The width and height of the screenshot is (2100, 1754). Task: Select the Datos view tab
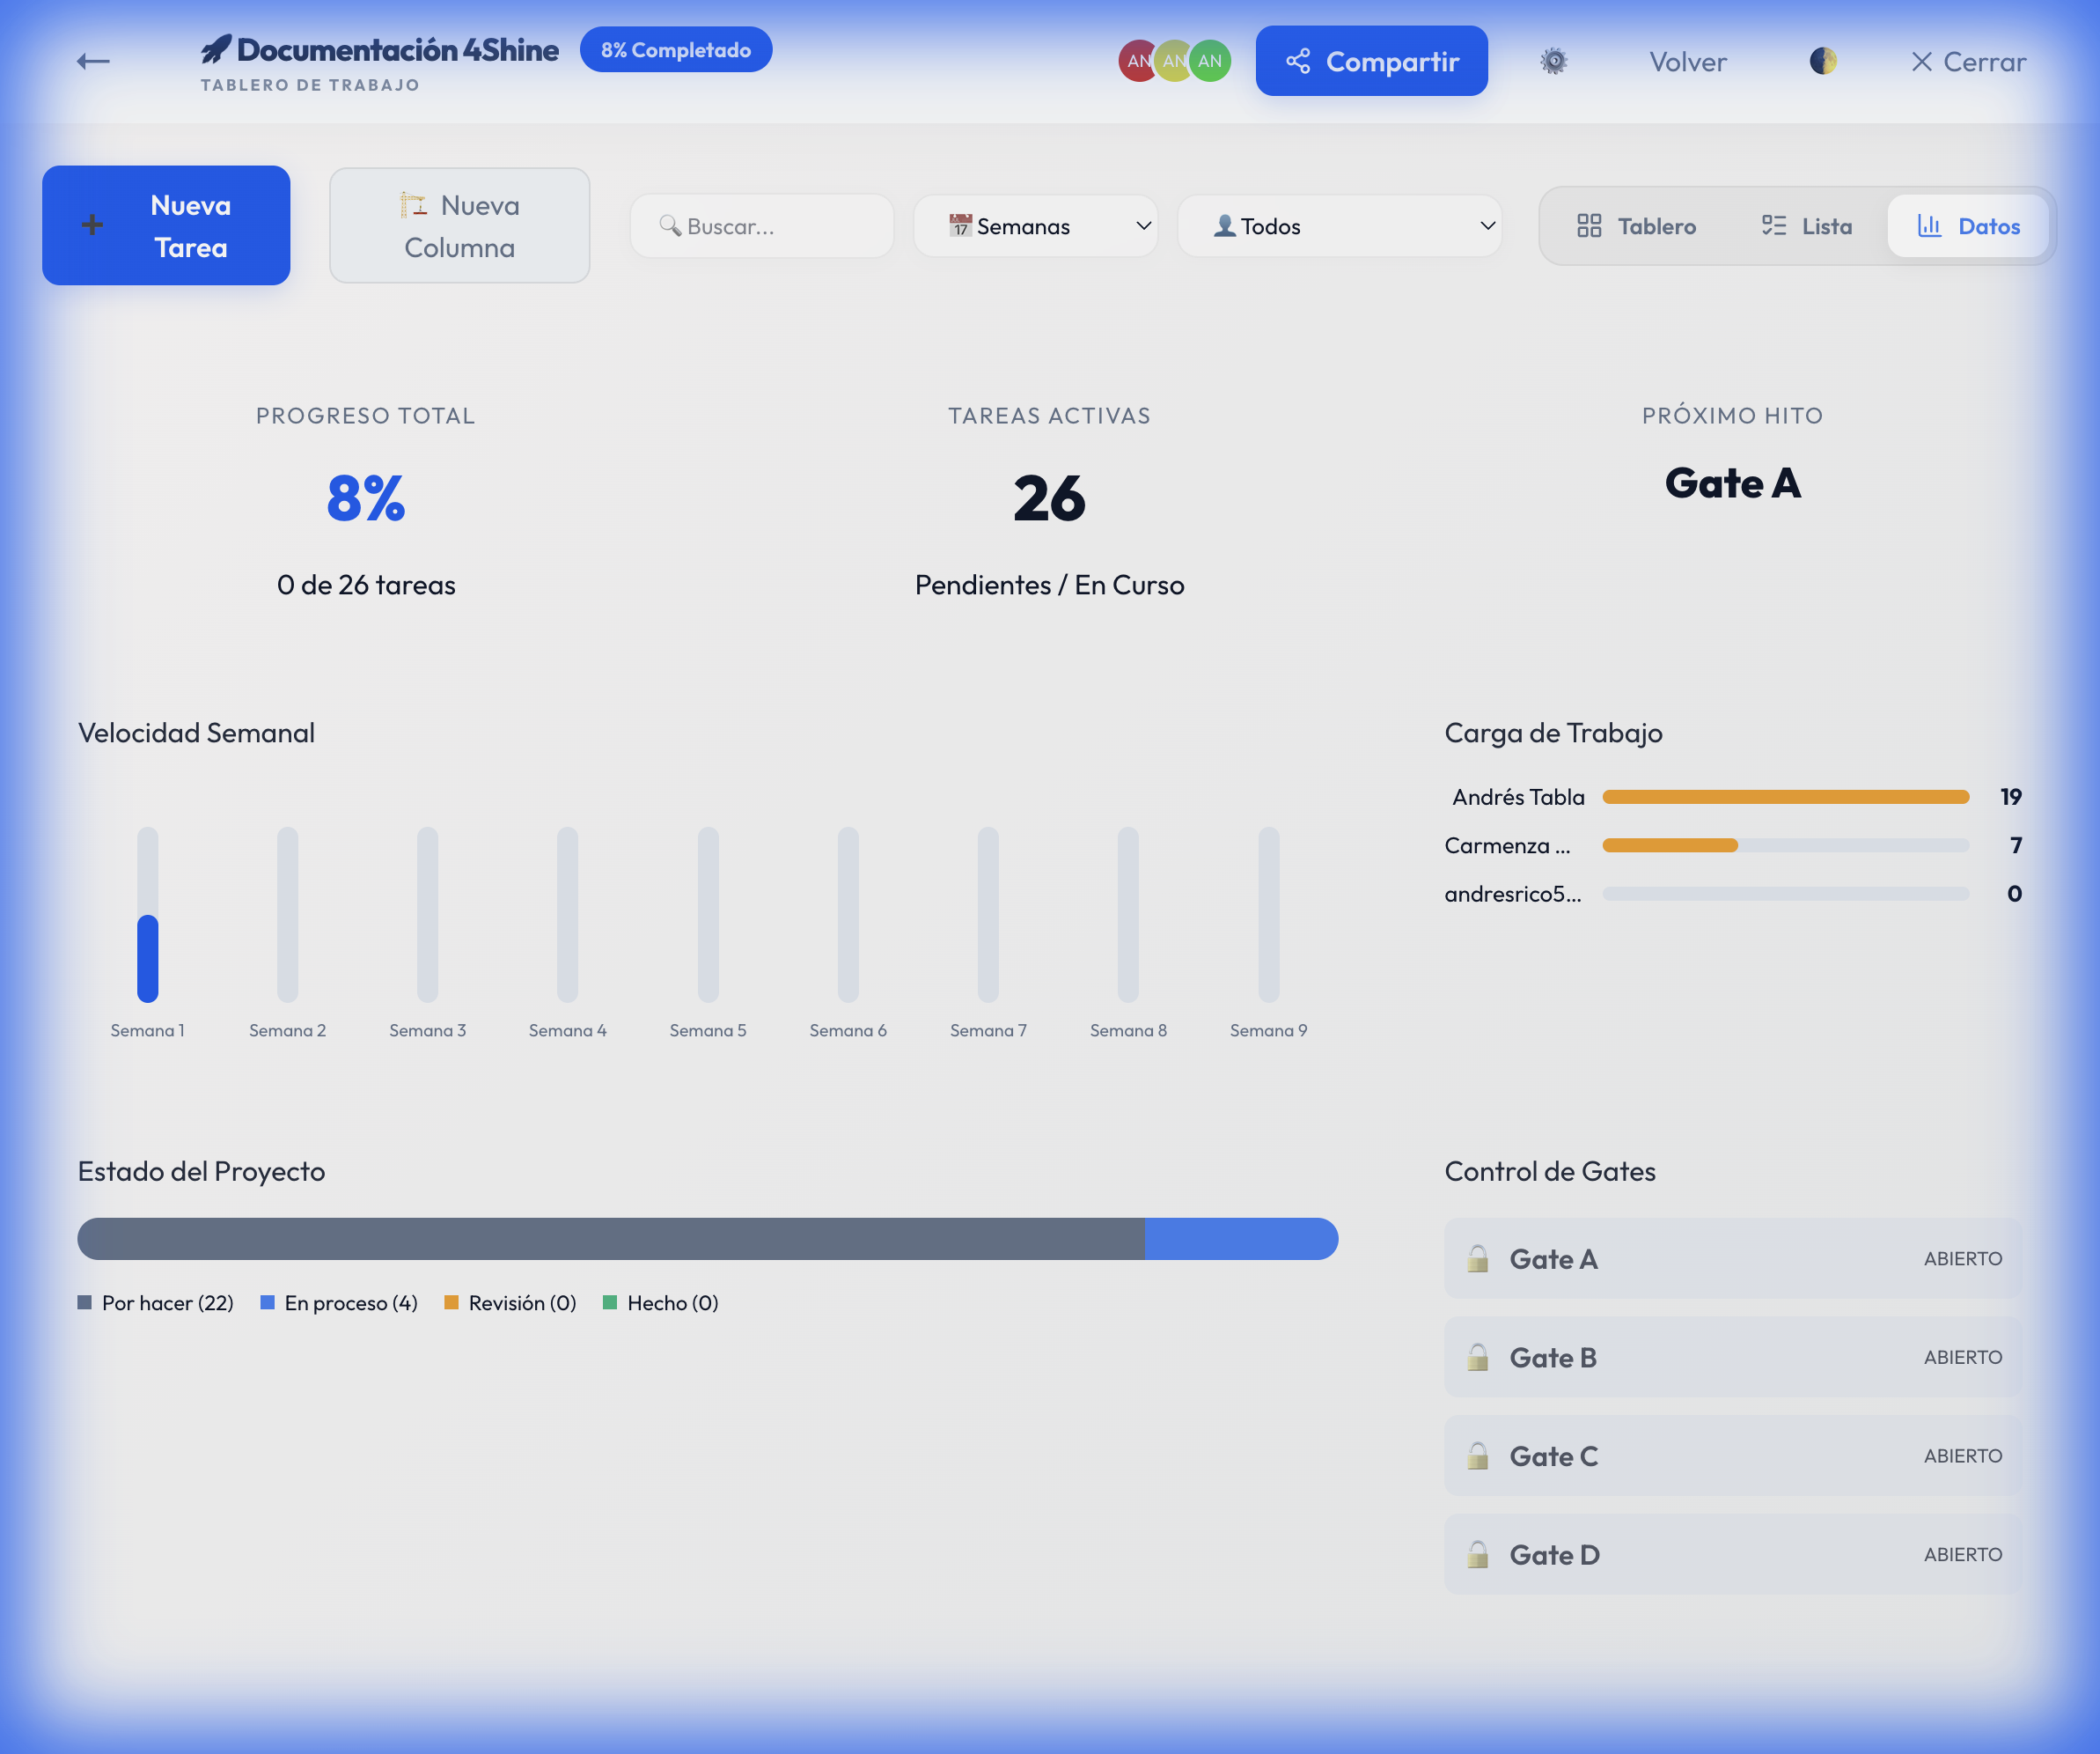click(x=1968, y=226)
